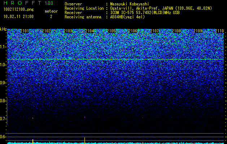Click the 2103 time marker
The width and height of the screenshot is (227, 144).
[68, 31]
